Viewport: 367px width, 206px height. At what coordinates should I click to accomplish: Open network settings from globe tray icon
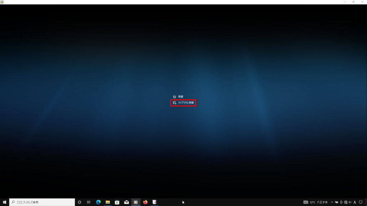pyautogui.click(x=345, y=202)
